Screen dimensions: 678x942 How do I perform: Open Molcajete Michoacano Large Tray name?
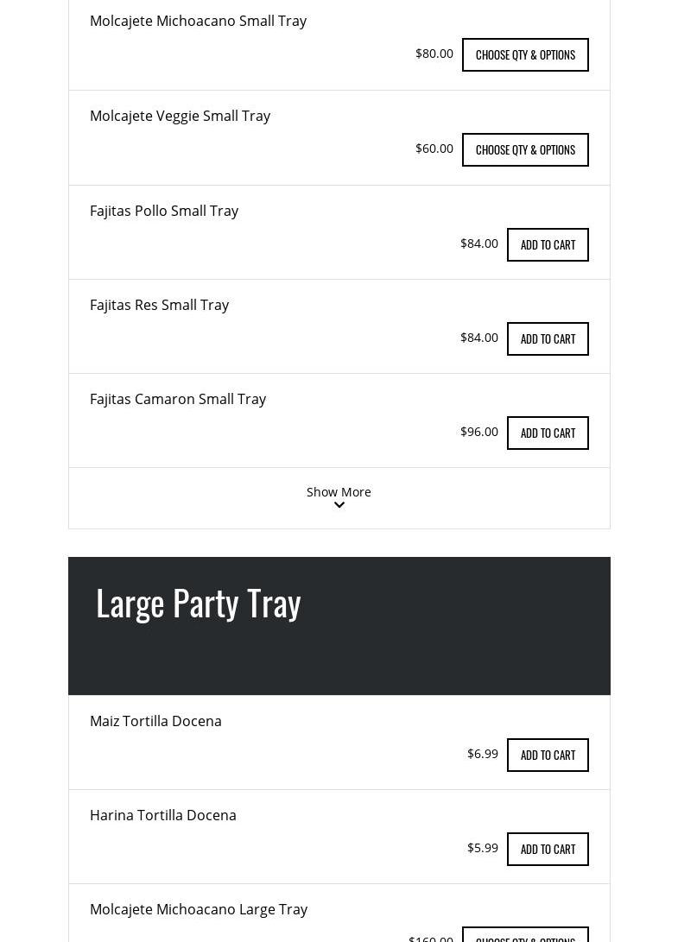click(x=199, y=909)
